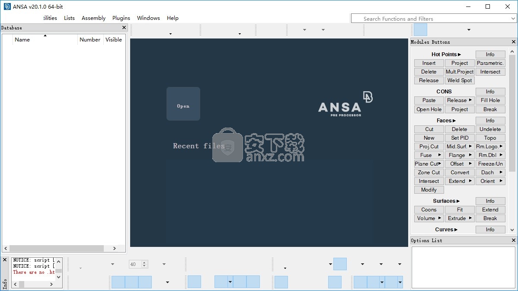The image size is (518, 291).
Task: Click Info next to Curves
Action: pyautogui.click(x=490, y=229)
